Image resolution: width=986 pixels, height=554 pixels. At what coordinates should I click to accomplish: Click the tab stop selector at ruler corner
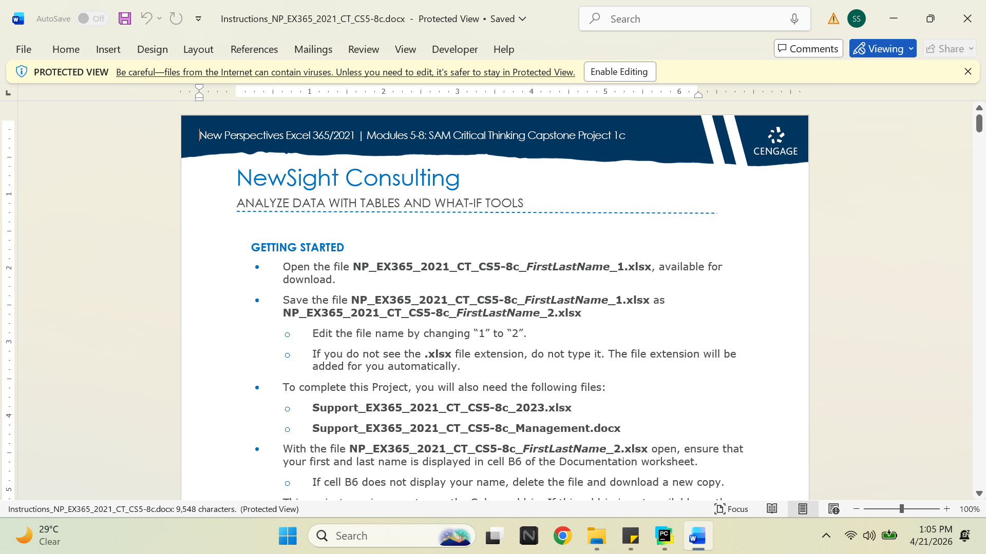[x=8, y=93]
